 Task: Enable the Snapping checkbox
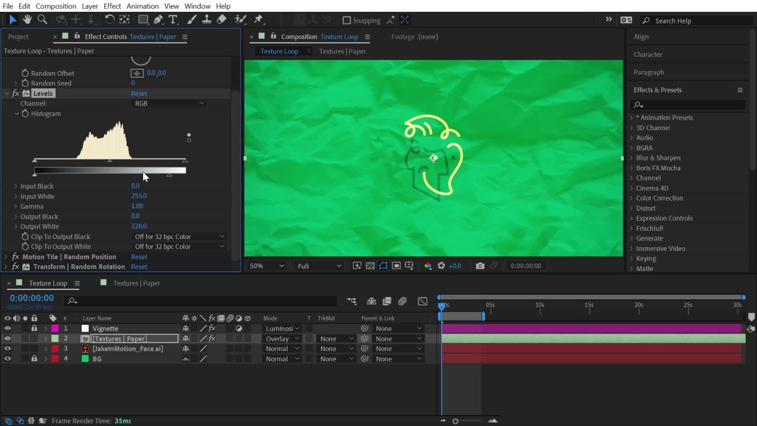pyautogui.click(x=347, y=20)
